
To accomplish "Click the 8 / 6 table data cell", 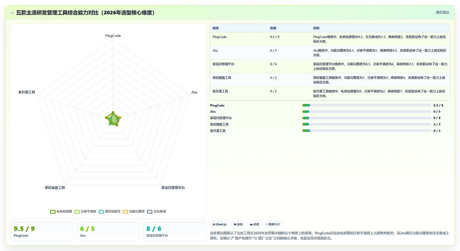I will tap(273, 64).
